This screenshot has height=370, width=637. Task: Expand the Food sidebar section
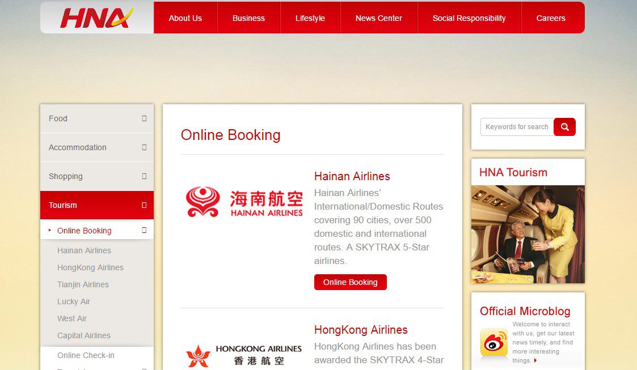click(x=144, y=118)
